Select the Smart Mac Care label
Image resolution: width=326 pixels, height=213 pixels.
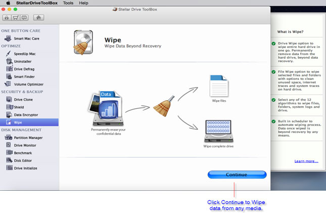coord(27,38)
